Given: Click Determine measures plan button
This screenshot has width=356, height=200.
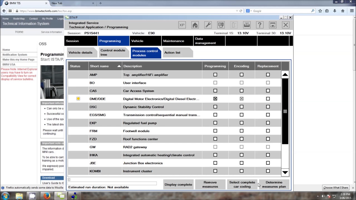Looking at the screenshot, I should point(274,184).
